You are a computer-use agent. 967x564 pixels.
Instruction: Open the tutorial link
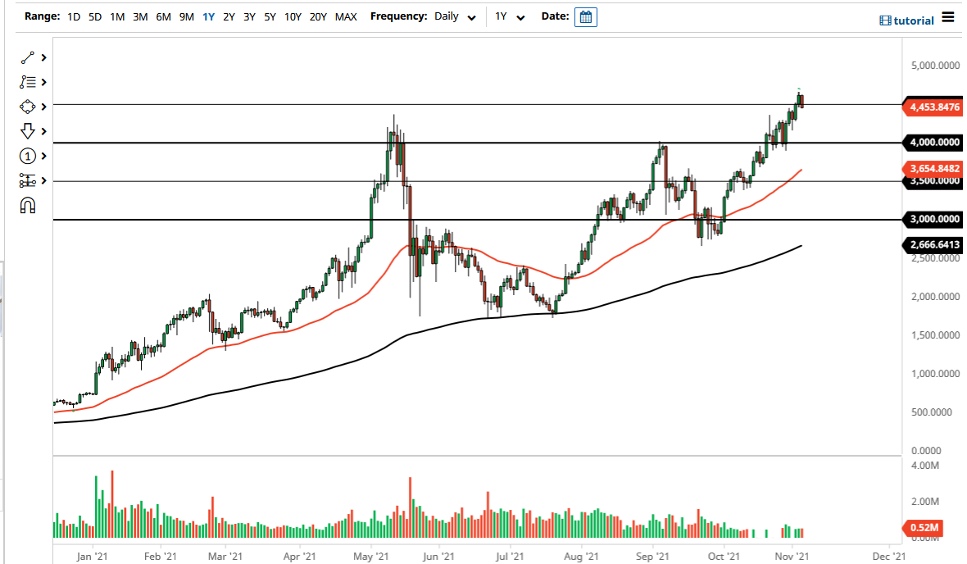906,20
